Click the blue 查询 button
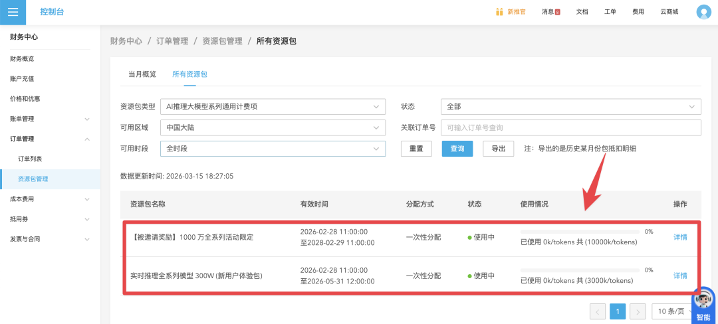Screen dimensions: 718x324 457,149
